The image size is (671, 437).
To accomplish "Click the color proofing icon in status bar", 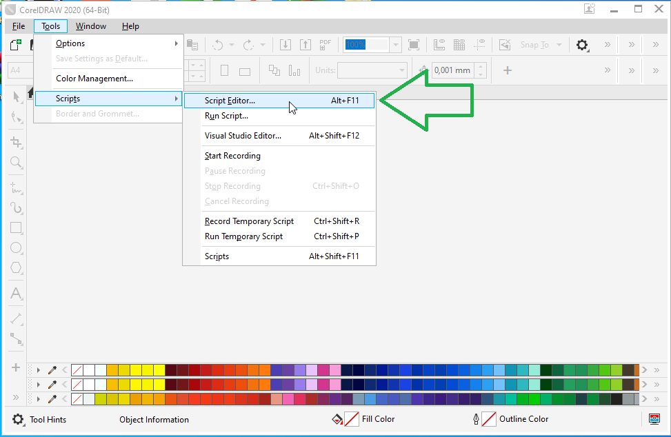I will pos(654,418).
